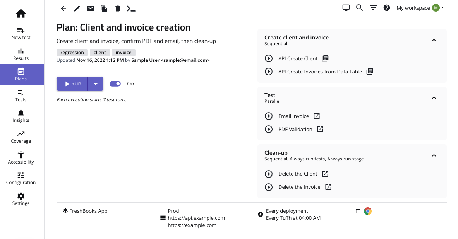This screenshot has width=458, height=239.
Task: Click the envelope email icon
Action: tap(91, 9)
